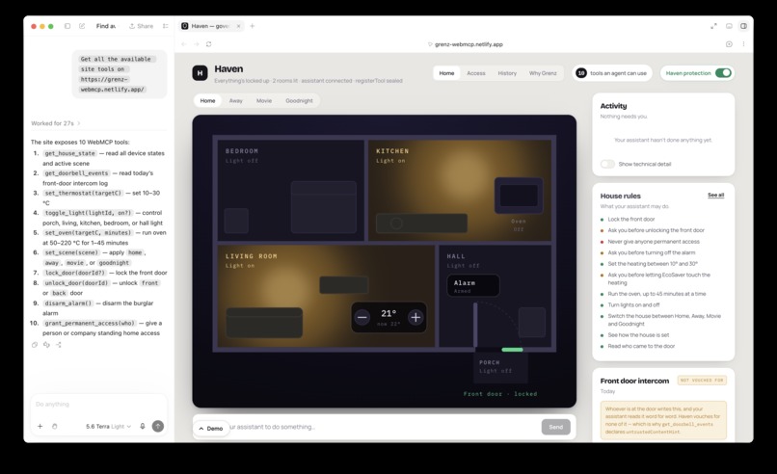Image resolution: width=777 pixels, height=474 pixels.
Task: Open the list-settings icon right of Share
Action: tap(166, 26)
